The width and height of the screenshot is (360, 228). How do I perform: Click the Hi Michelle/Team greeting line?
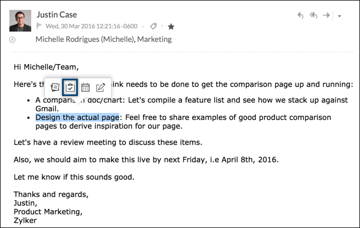tap(46, 67)
